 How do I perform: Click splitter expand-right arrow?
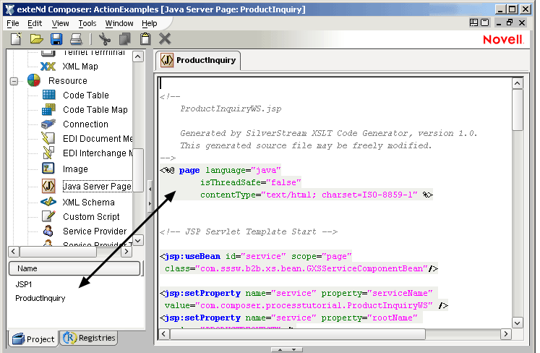(x=150, y=204)
